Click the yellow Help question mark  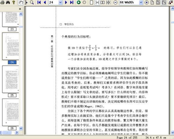14,2
